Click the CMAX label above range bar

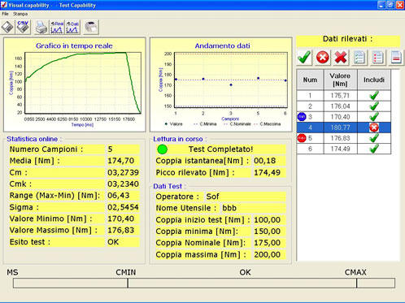(x=355, y=272)
